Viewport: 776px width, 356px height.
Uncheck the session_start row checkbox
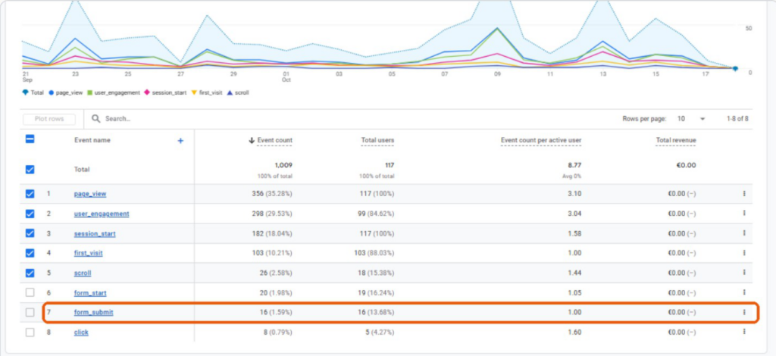30,233
